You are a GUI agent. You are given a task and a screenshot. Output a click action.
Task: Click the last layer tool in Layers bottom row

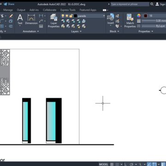(83, 26)
